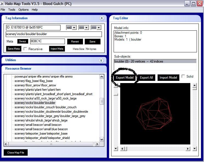
Task: Click the tag path field scenery\rocks\boulder\boulder
Action: point(54,34)
